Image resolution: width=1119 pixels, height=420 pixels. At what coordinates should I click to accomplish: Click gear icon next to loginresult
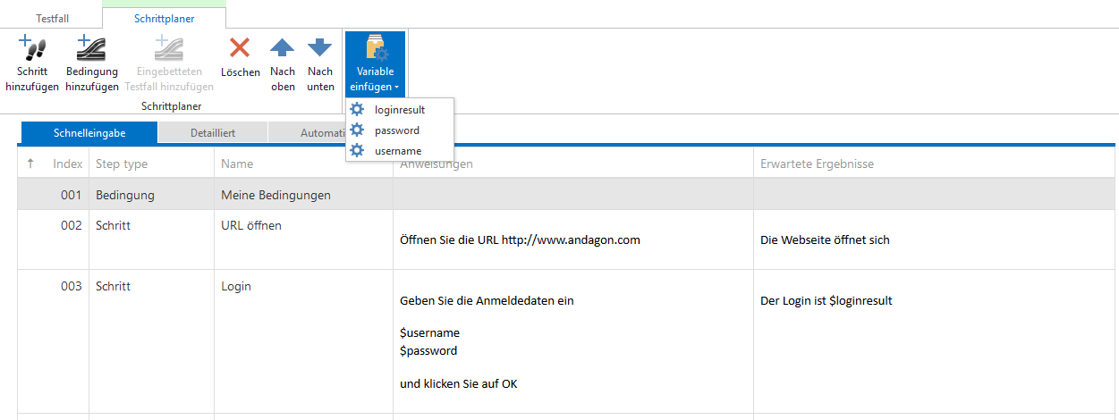pos(357,109)
